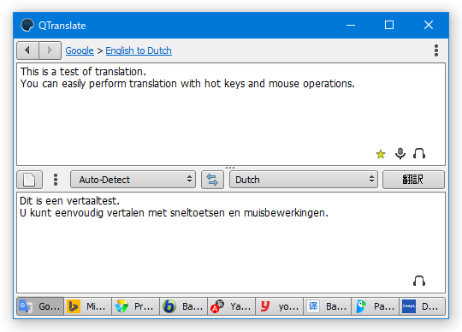Switch to the Microsoft Bing service tab
Viewport: 462px width, 332px height.
[88, 306]
